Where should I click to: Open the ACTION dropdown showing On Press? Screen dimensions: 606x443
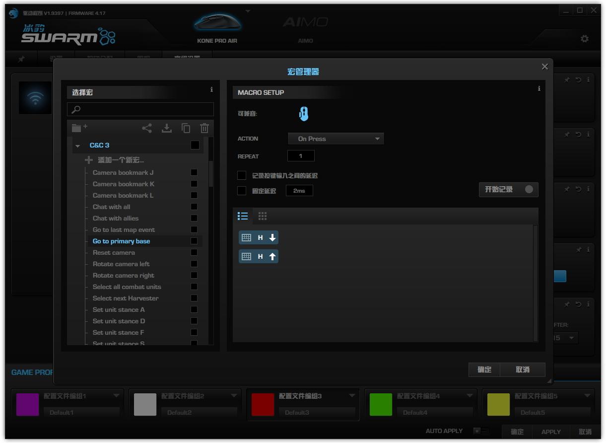tap(336, 139)
